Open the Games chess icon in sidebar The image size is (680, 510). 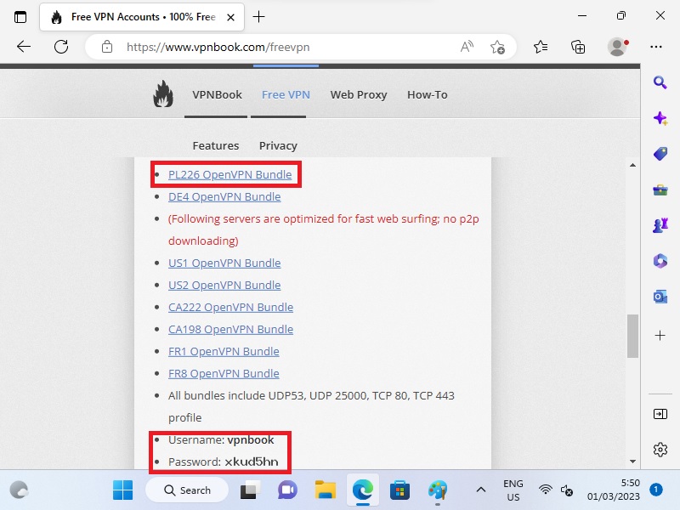coord(660,225)
